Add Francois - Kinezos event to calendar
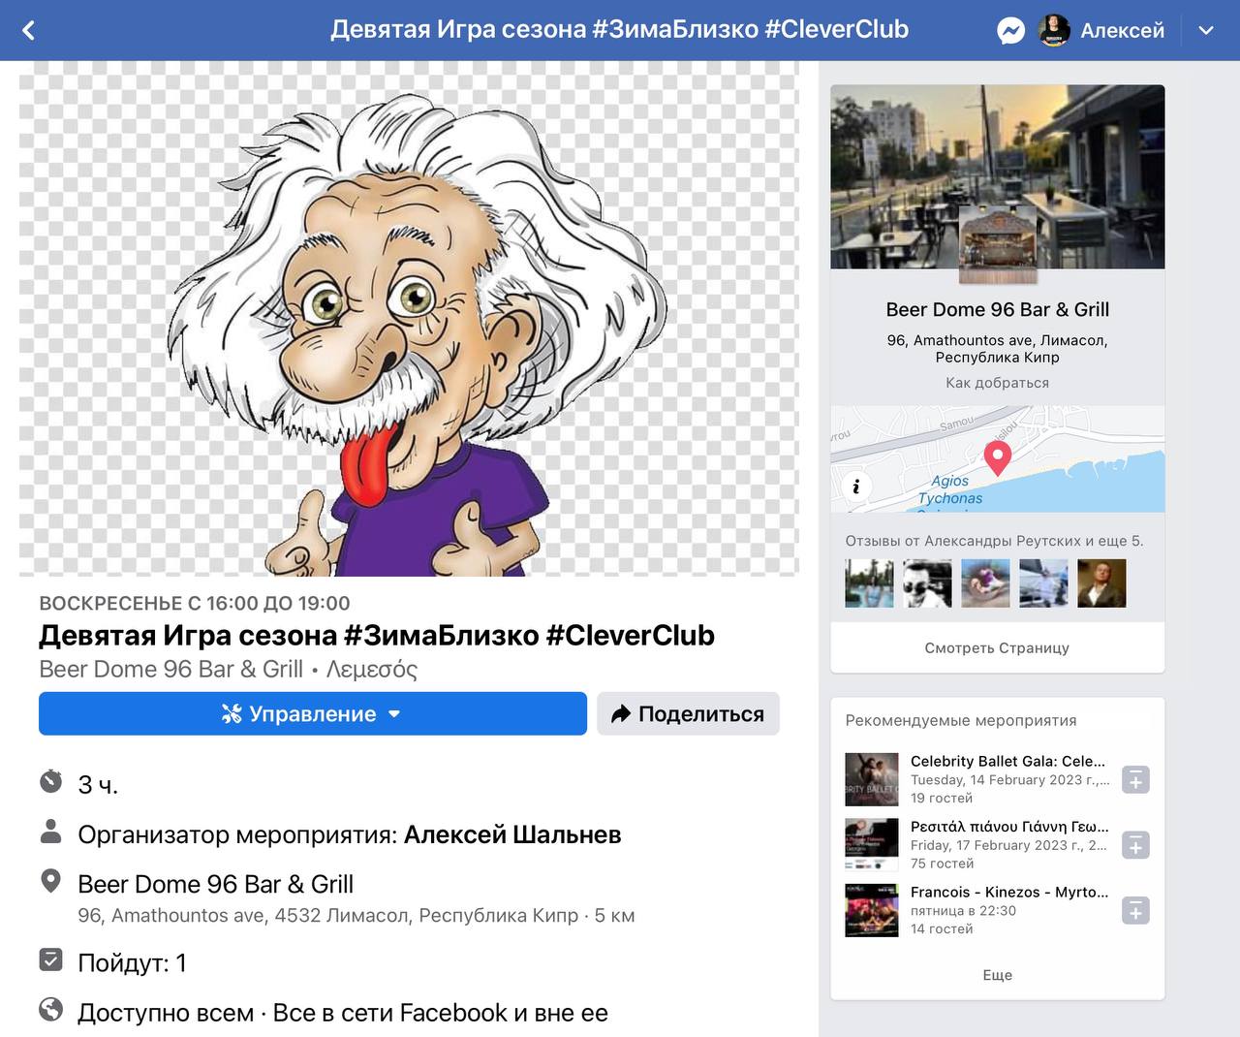1240x1037 pixels. click(1135, 910)
